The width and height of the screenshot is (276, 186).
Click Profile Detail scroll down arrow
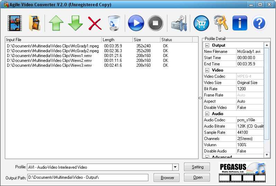(x=267, y=155)
